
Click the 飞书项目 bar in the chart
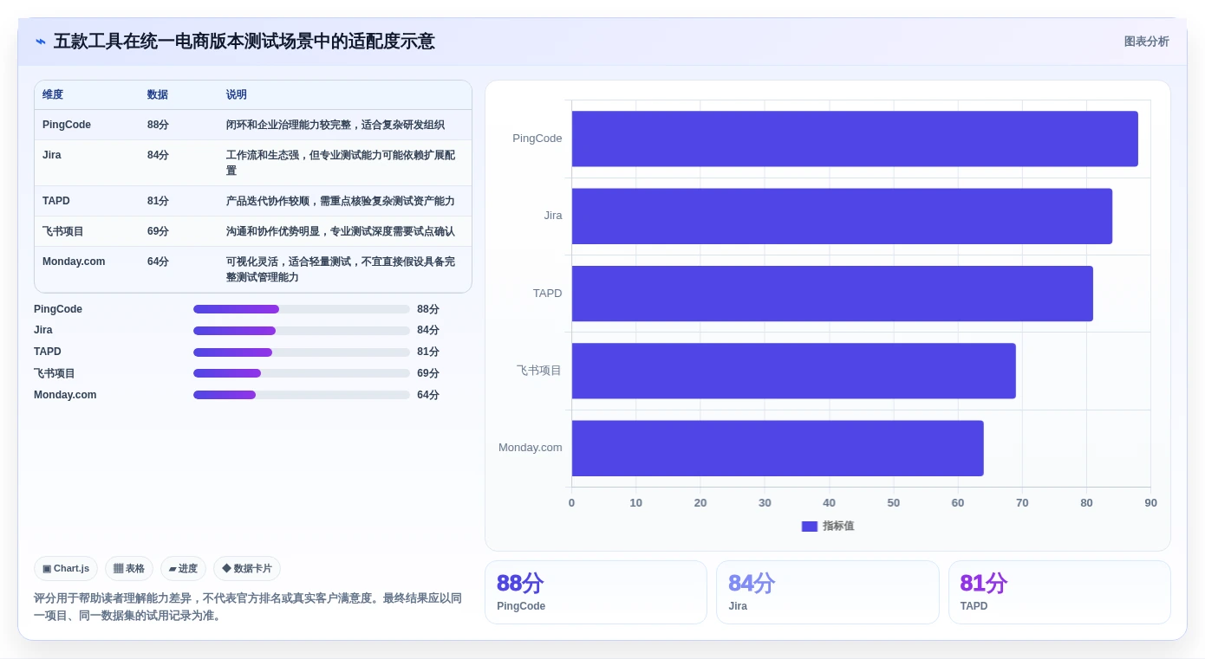tap(793, 371)
